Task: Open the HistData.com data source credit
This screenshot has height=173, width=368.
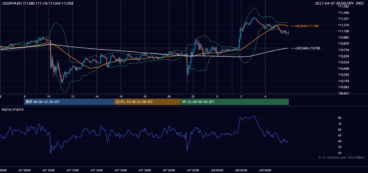Action: point(342,157)
